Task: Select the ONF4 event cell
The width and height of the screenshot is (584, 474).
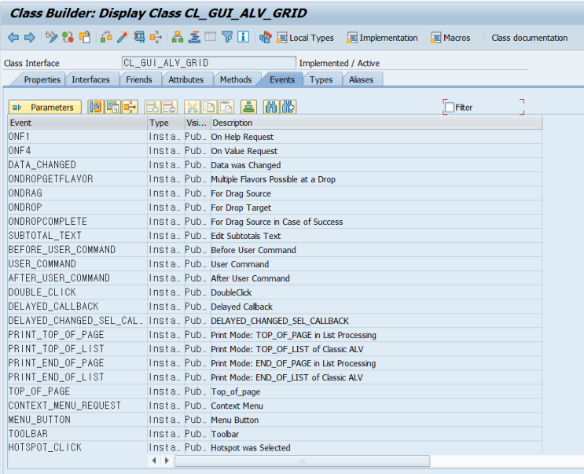Action: pyautogui.click(x=78, y=151)
